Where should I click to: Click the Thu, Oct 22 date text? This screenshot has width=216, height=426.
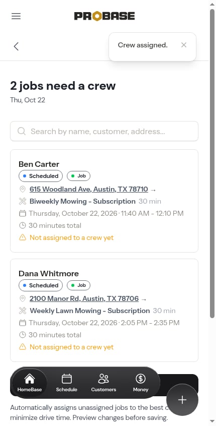point(28,100)
